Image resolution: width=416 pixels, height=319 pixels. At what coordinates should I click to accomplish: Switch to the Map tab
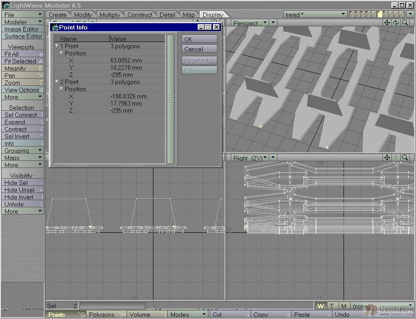click(x=189, y=15)
